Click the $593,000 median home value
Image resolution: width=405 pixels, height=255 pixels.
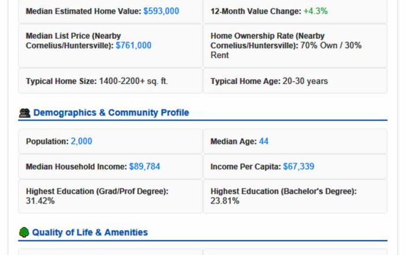pyautogui.click(x=161, y=11)
